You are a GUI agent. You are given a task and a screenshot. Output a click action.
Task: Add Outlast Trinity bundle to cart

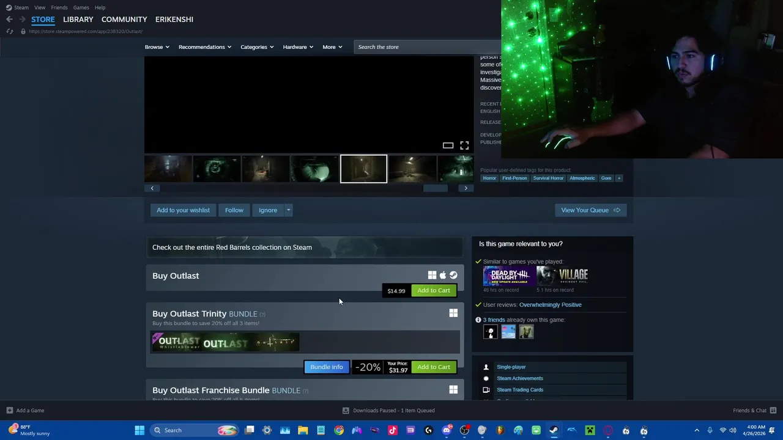pyautogui.click(x=434, y=367)
